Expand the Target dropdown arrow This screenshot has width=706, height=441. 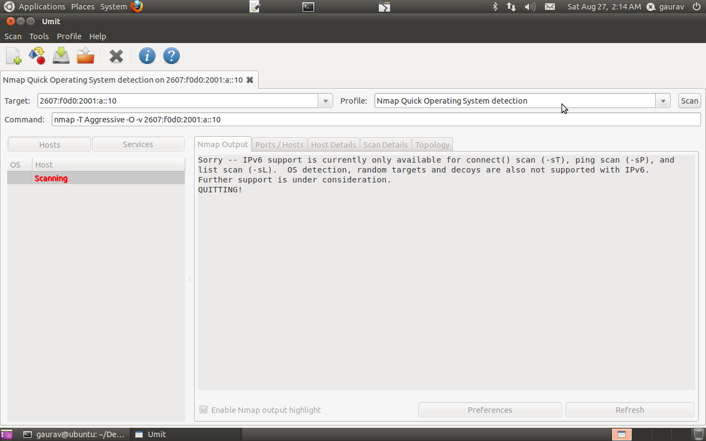coord(325,101)
